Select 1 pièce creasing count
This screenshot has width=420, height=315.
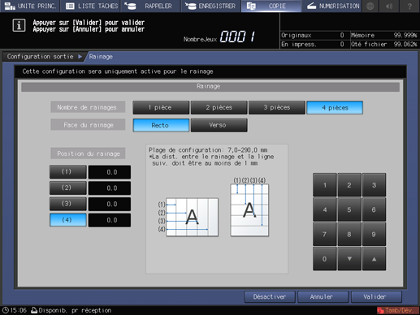pos(161,107)
